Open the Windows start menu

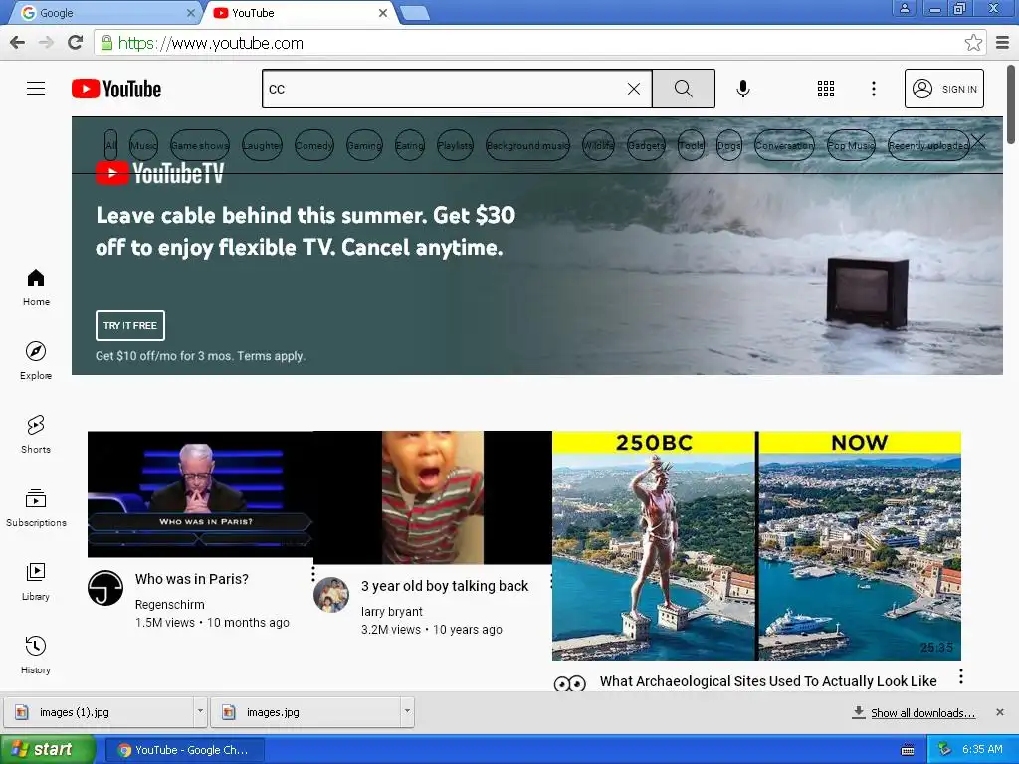(48, 750)
